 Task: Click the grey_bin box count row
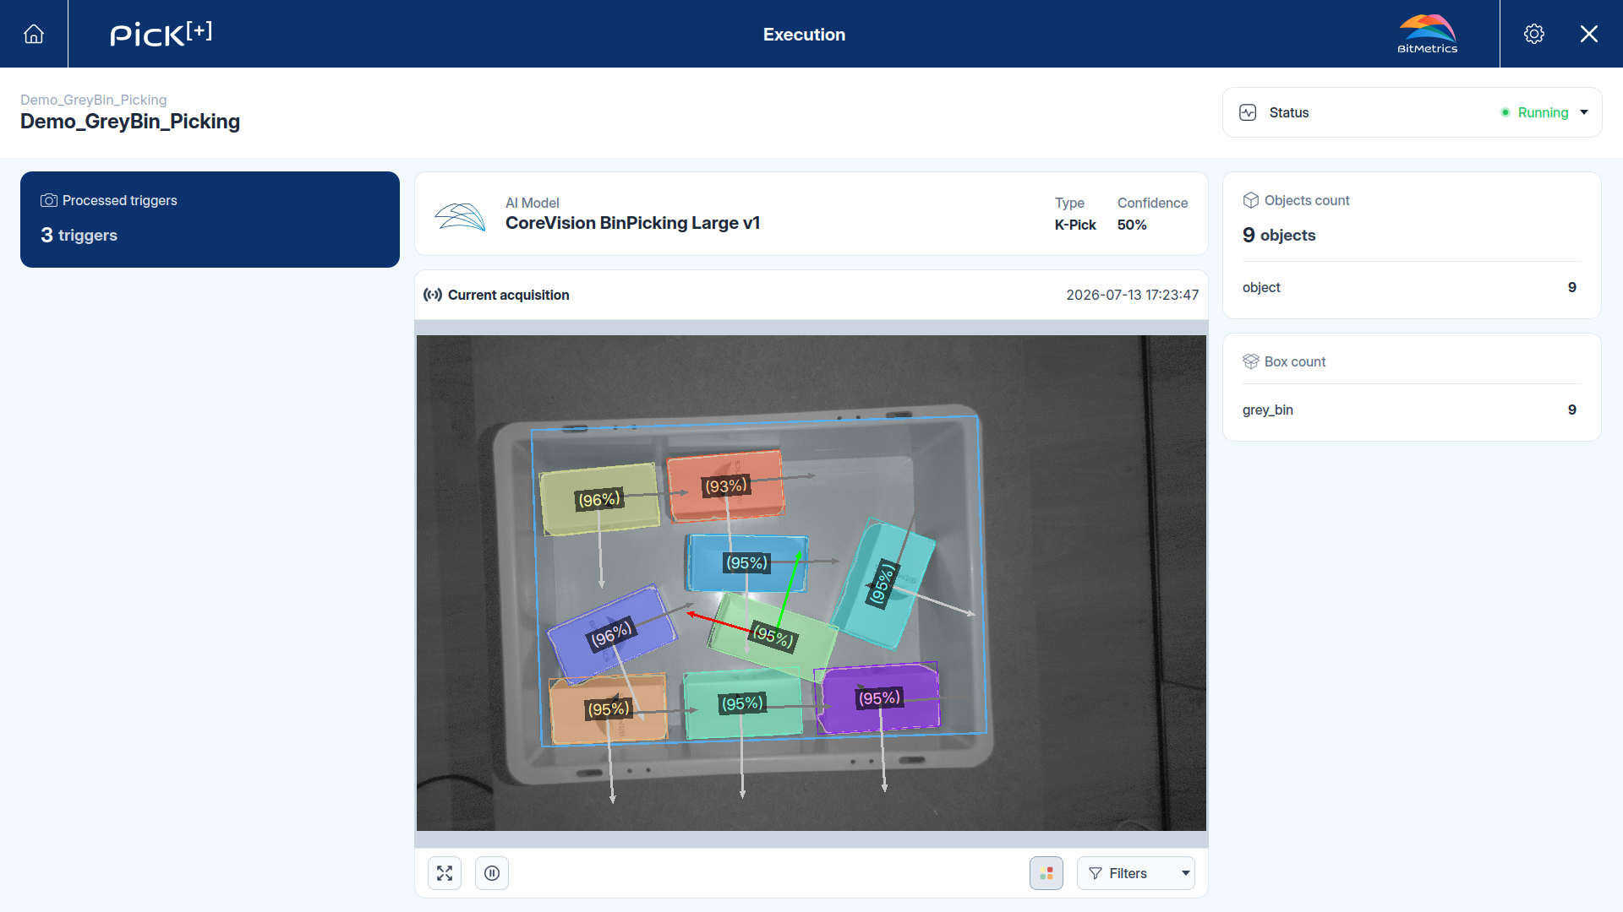pyautogui.click(x=1412, y=410)
